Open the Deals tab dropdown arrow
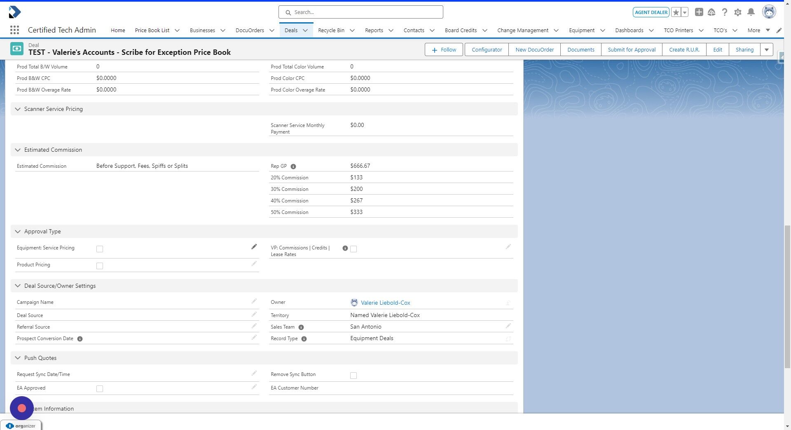791x430 pixels. pyautogui.click(x=305, y=30)
